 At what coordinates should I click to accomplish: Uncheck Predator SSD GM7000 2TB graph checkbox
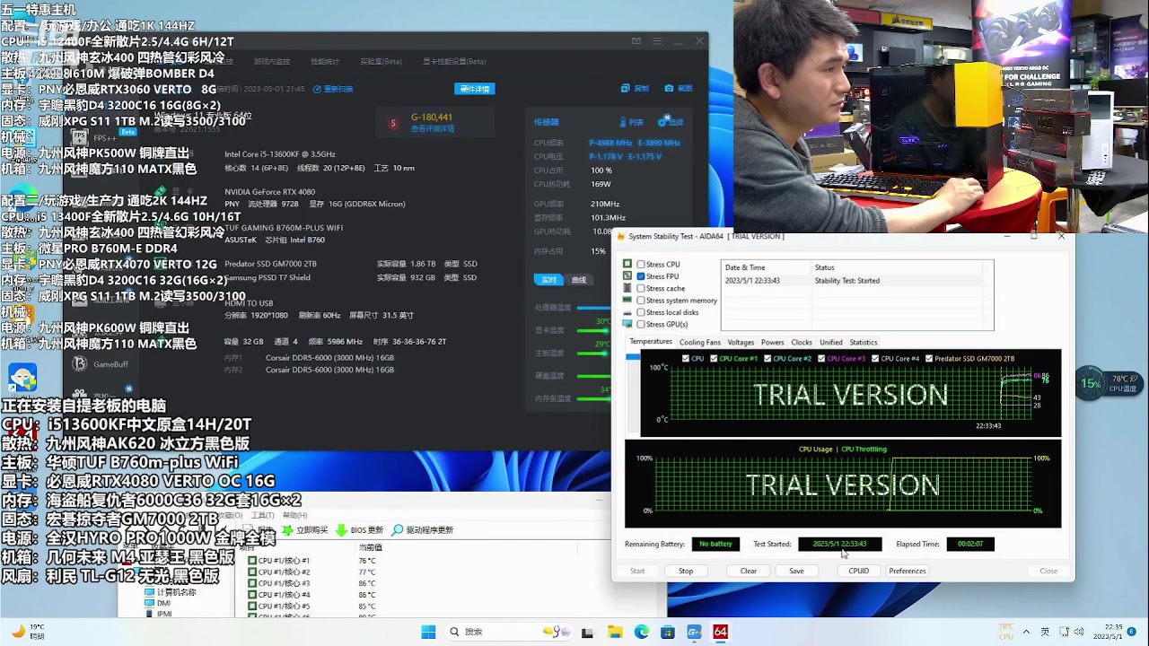click(x=929, y=359)
